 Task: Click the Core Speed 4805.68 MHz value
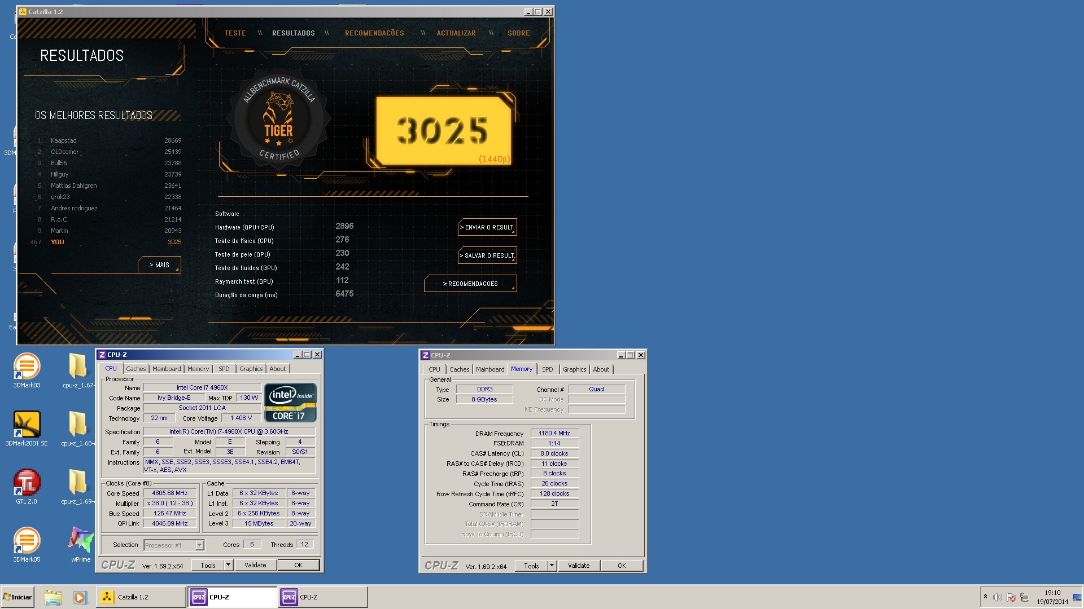click(x=170, y=493)
